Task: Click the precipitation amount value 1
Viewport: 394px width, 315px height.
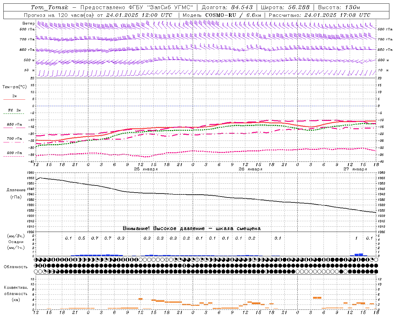Action: click(x=356, y=238)
